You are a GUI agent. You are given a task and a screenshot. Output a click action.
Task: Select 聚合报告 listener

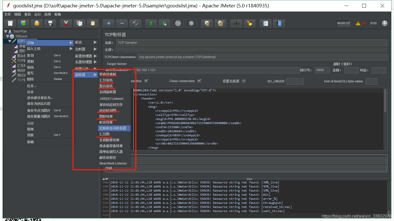pos(114,86)
